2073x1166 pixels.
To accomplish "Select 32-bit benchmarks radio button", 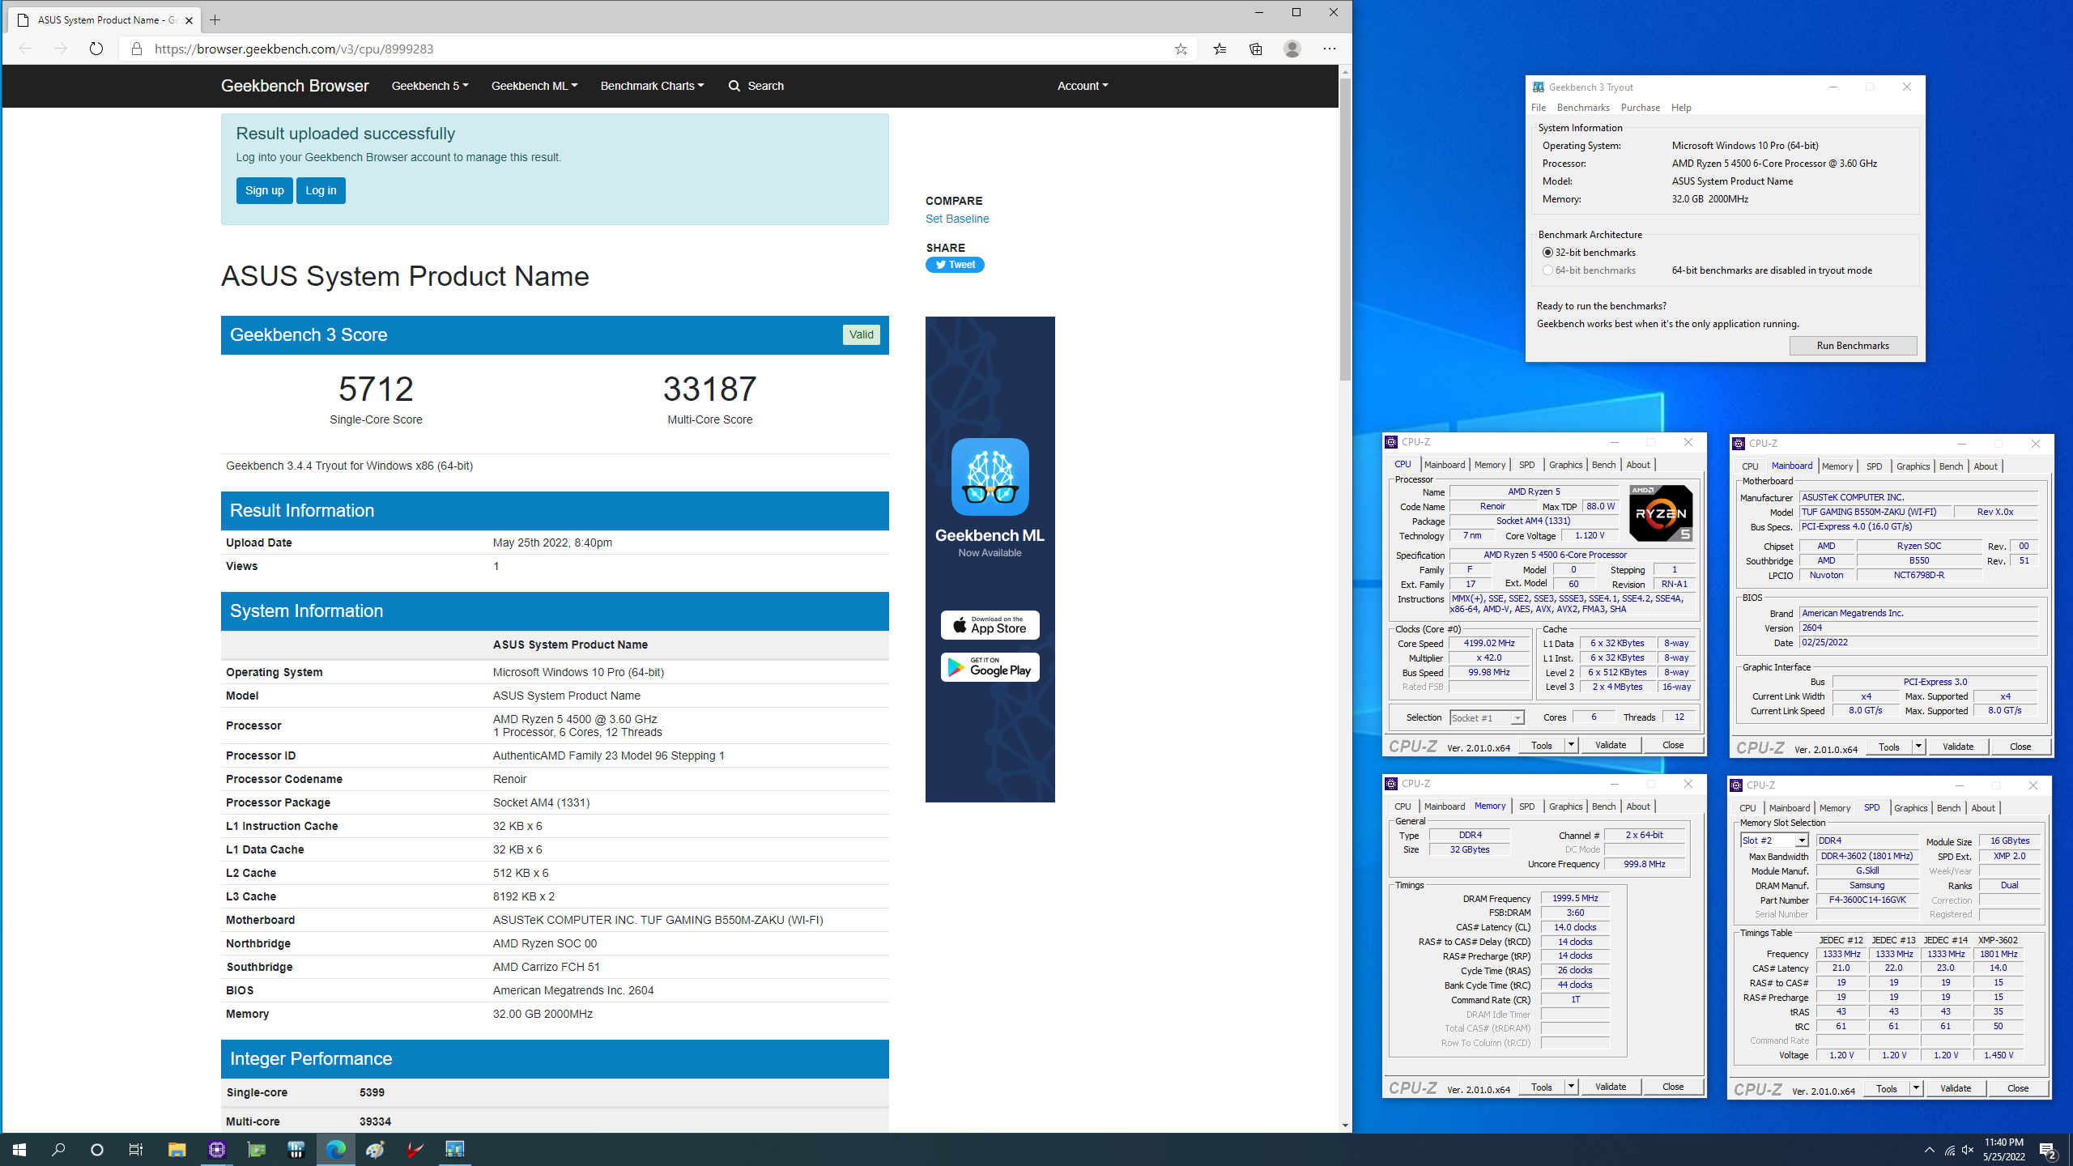I will click(x=1547, y=253).
